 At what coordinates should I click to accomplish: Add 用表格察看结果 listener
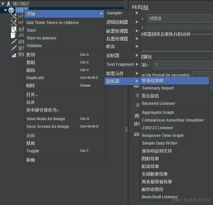coord(174,182)
